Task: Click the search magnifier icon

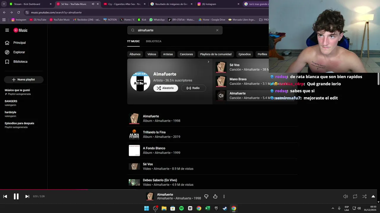Action: tap(133, 30)
